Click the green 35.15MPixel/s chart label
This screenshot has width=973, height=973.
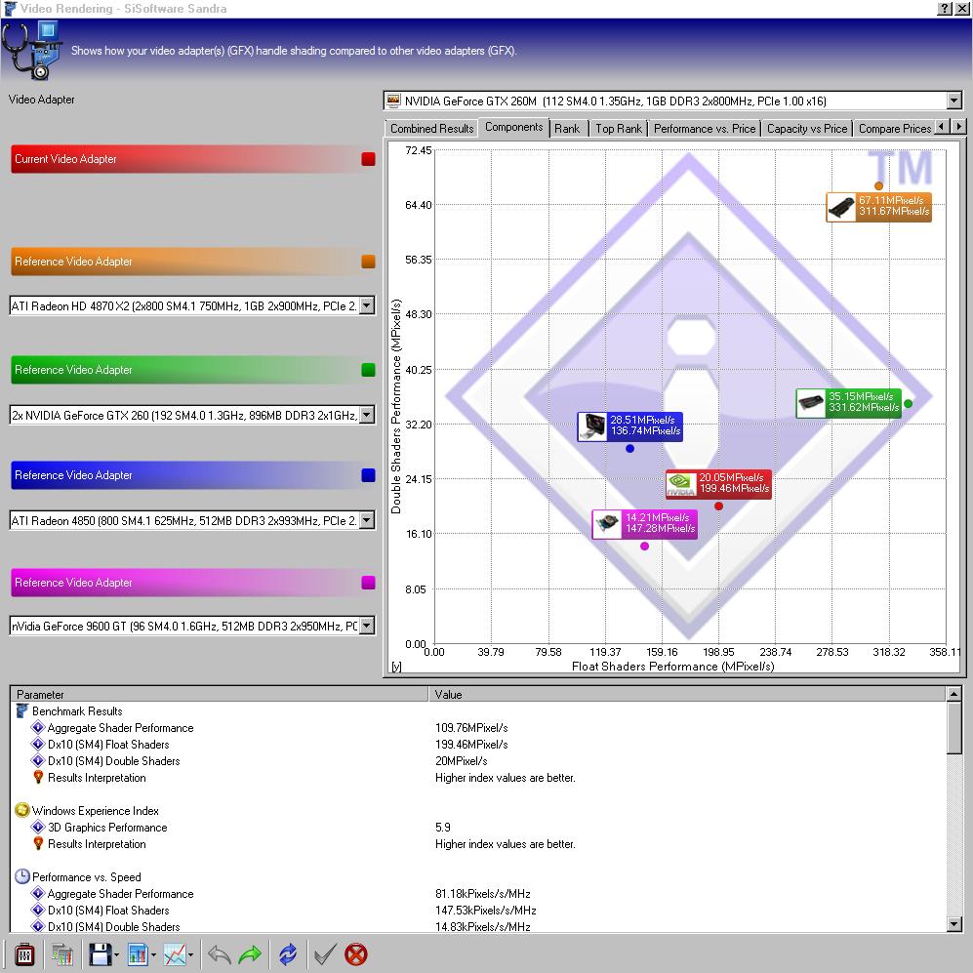pos(849,403)
